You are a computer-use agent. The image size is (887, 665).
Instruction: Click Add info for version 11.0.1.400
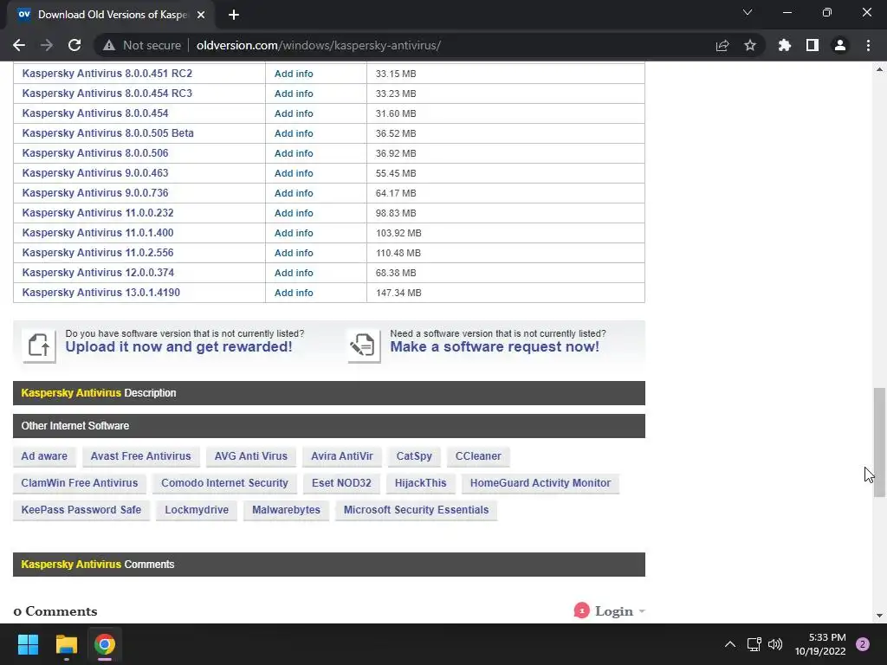point(294,233)
